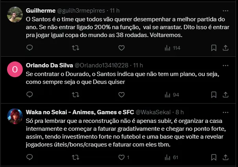This screenshot has width=238, height=167.
Task: View analytics on Guilherme's tweet
Action: [172, 48]
